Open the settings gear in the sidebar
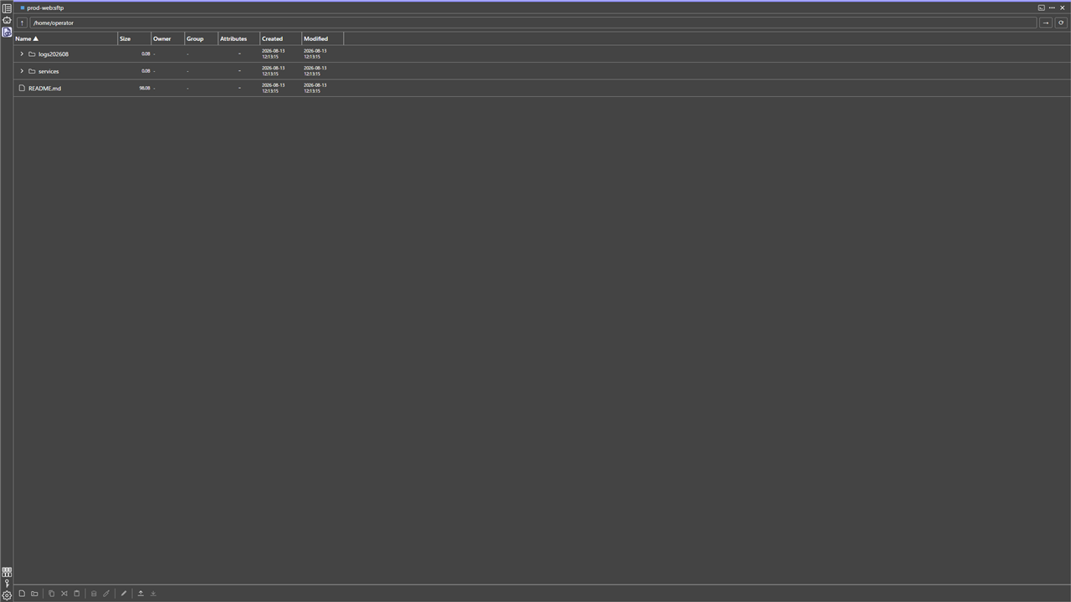This screenshot has height=602, width=1071. pos(7,595)
